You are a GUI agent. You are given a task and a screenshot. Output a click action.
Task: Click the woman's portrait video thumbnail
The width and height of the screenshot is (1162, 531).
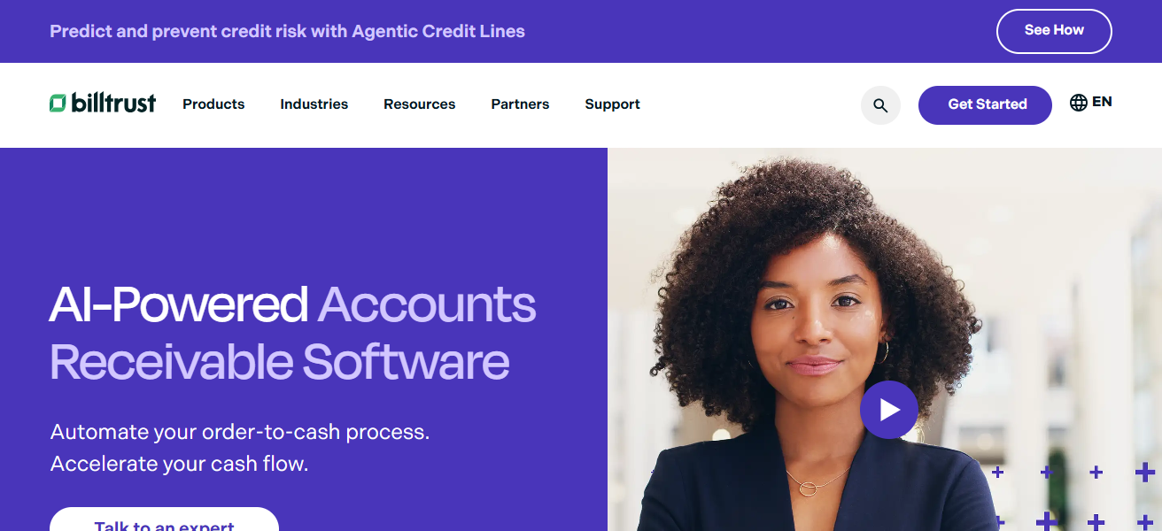pos(884,339)
